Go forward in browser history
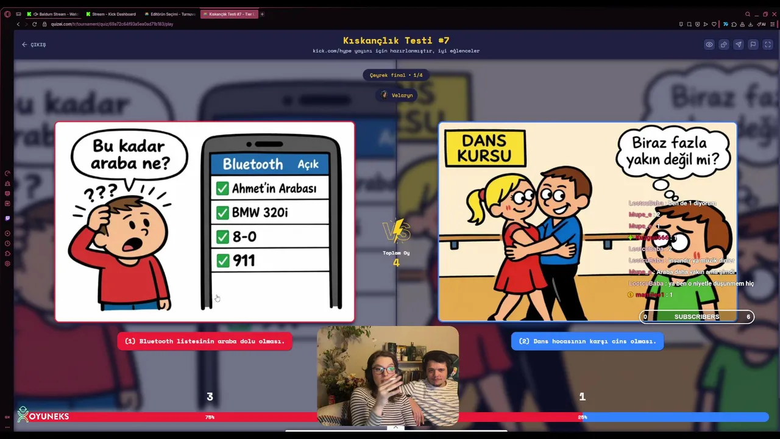Image resolution: width=780 pixels, height=439 pixels. point(26,24)
